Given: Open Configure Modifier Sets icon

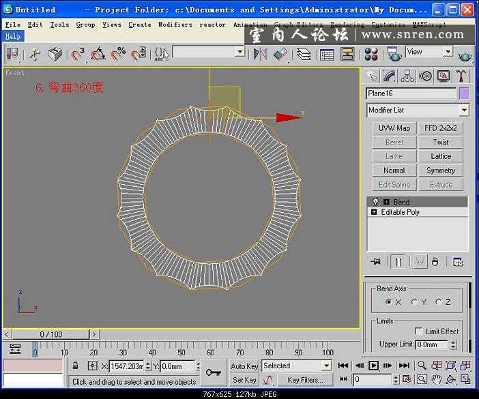Looking at the screenshot, I should pyautogui.click(x=458, y=262).
